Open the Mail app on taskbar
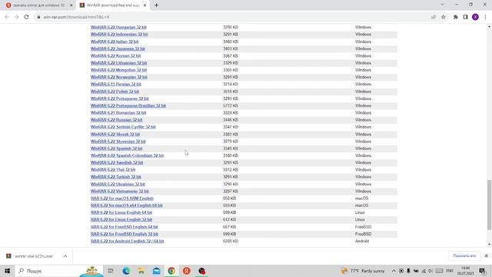The image size is (492, 277). pyautogui.click(x=156, y=271)
